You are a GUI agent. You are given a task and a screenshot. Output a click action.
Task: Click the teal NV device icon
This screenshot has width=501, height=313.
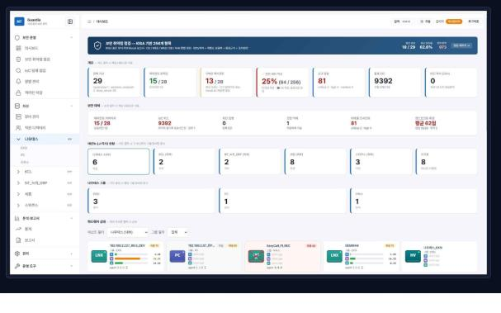point(413,256)
